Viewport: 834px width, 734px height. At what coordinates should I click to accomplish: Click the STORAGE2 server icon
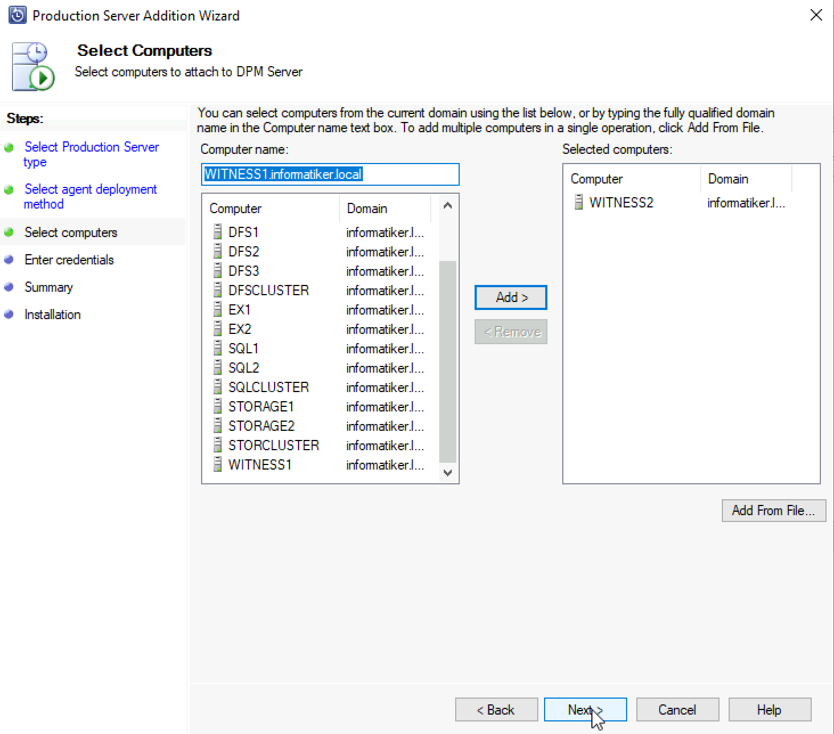click(217, 426)
